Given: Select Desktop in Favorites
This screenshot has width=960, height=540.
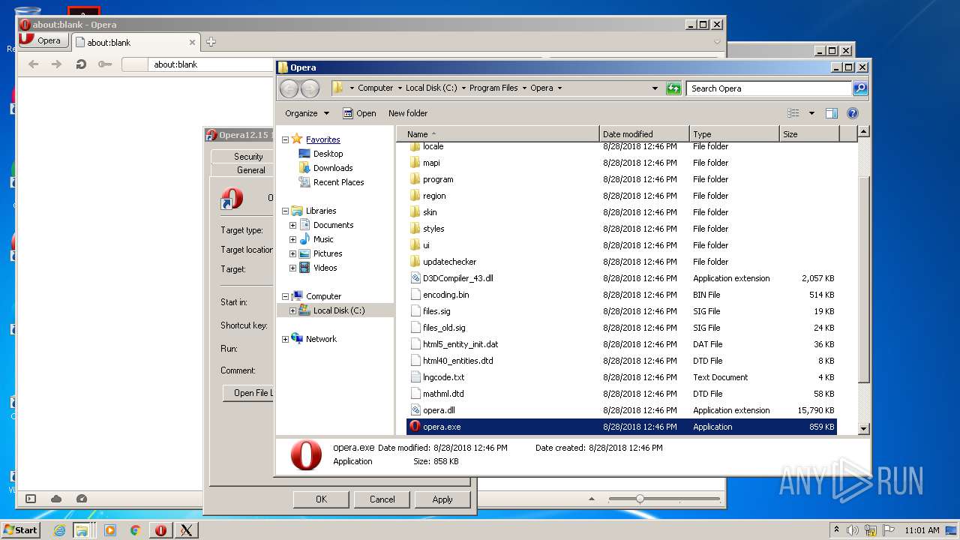Looking at the screenshot, I should coord(328,154).
